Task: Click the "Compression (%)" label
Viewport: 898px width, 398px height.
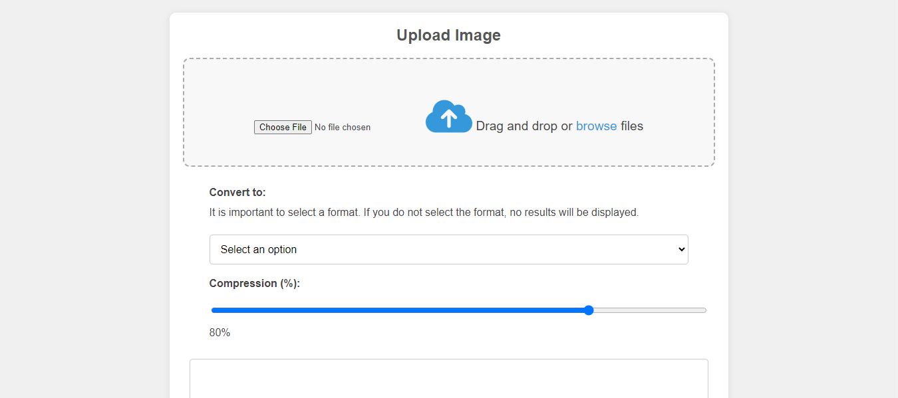Action: point(253,283)
